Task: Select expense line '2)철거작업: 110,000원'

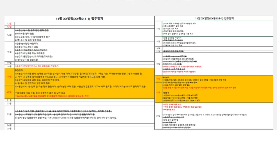Action: [180, 98]
